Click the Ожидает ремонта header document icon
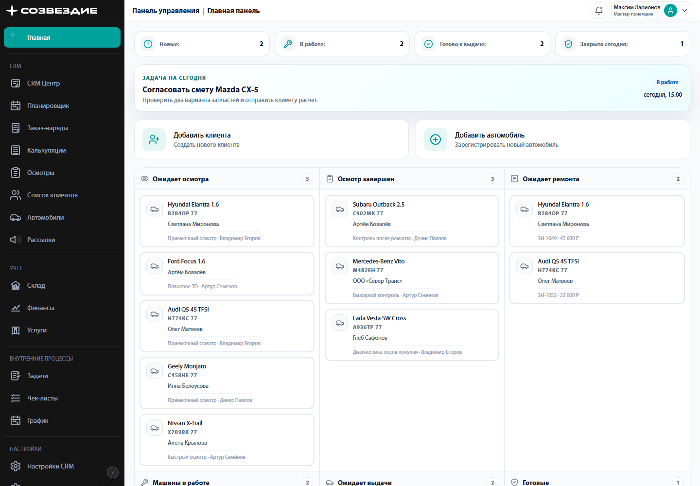700x486 pixels. (514, 179)
